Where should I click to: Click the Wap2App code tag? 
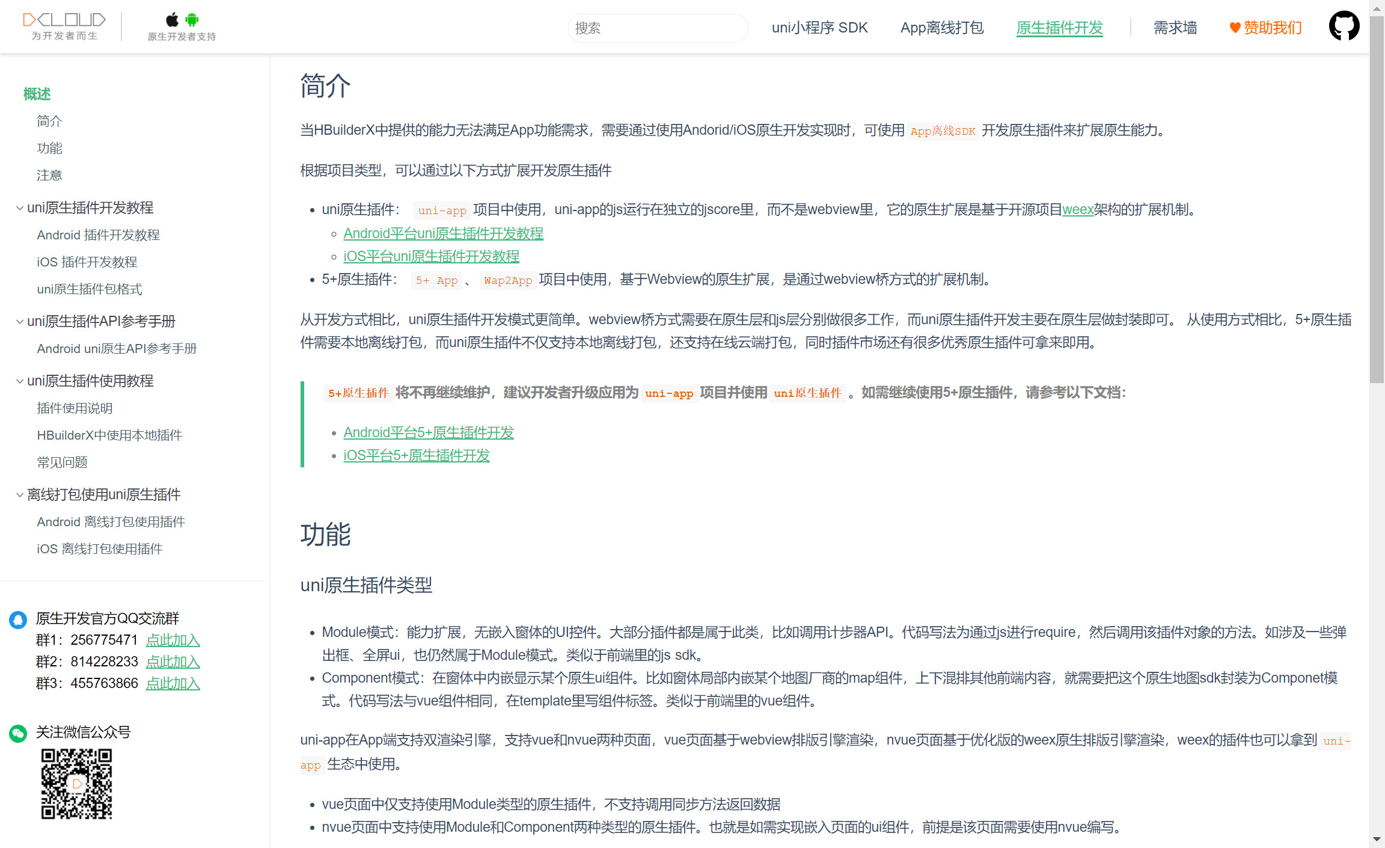[x=508, y=280]
